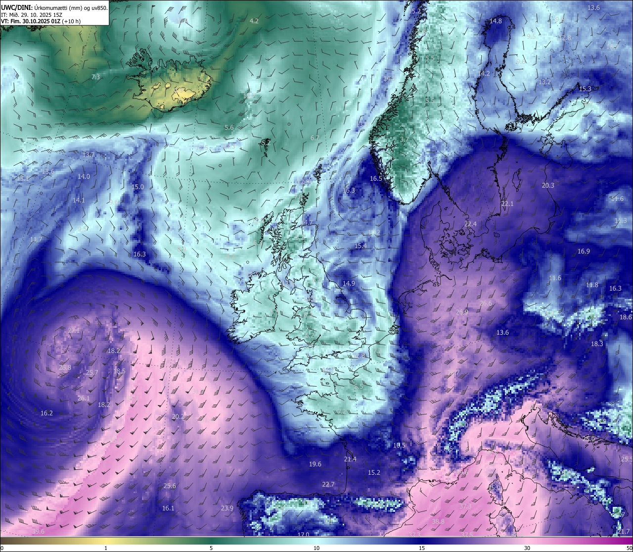This screenshot has width=633, height=552.
Task: Click the 3.7 value over Norway
Action: click(x=404, y=139)
